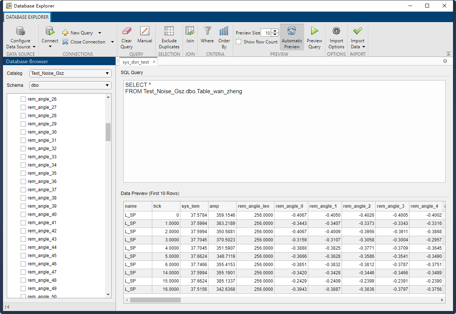Enable Exclude Duplicates for the selection
The height and width of the screenshot is (314, 456).
169,37
